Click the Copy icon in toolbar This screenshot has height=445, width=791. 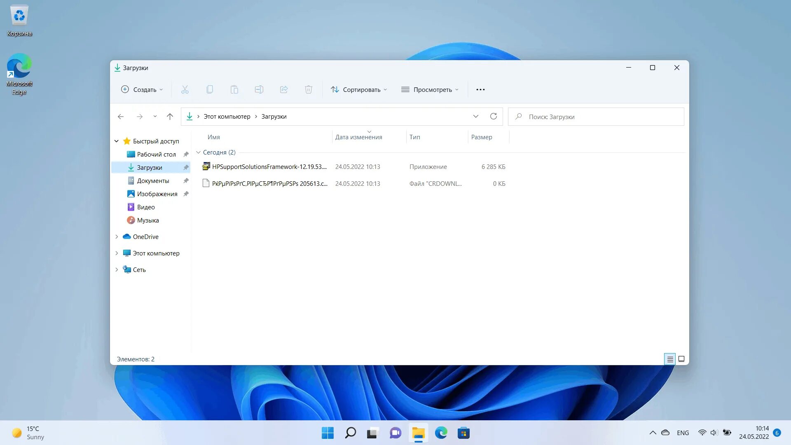[x=210, y=89]
